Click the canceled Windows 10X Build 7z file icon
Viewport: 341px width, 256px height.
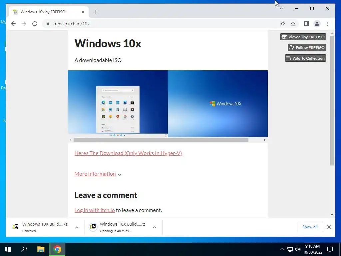15,227
